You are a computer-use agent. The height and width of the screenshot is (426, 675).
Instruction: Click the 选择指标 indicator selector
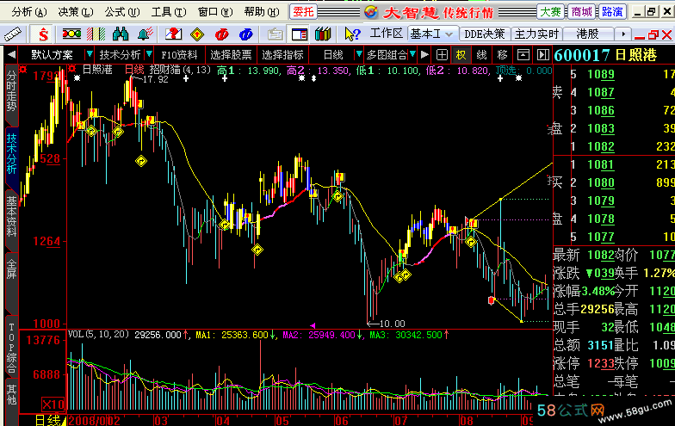[x=282, y=54]
